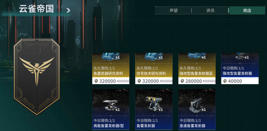The width and height of the screenshot is (267, 131).
Task: Click 今日限购:1/1 on 鱼雷发射器 card
Action: (147, 121)
